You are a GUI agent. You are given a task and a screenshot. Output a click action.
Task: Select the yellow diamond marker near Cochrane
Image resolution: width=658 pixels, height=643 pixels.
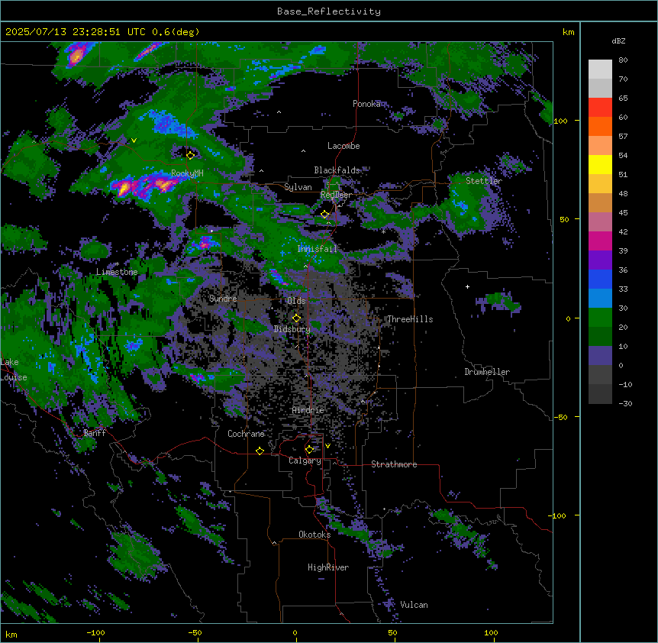[260, 451]
